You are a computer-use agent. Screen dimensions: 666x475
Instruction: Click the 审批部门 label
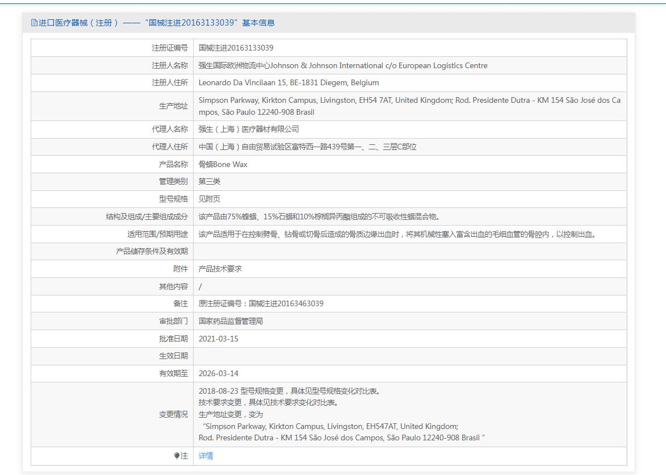click(x=173, y=321)
